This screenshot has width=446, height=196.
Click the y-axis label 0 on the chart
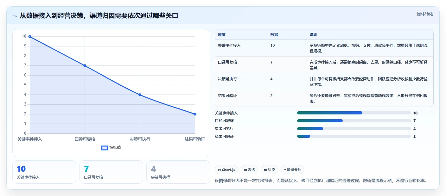click(25, 133)
